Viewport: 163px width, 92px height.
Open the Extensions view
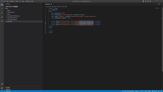coord(2,21)
